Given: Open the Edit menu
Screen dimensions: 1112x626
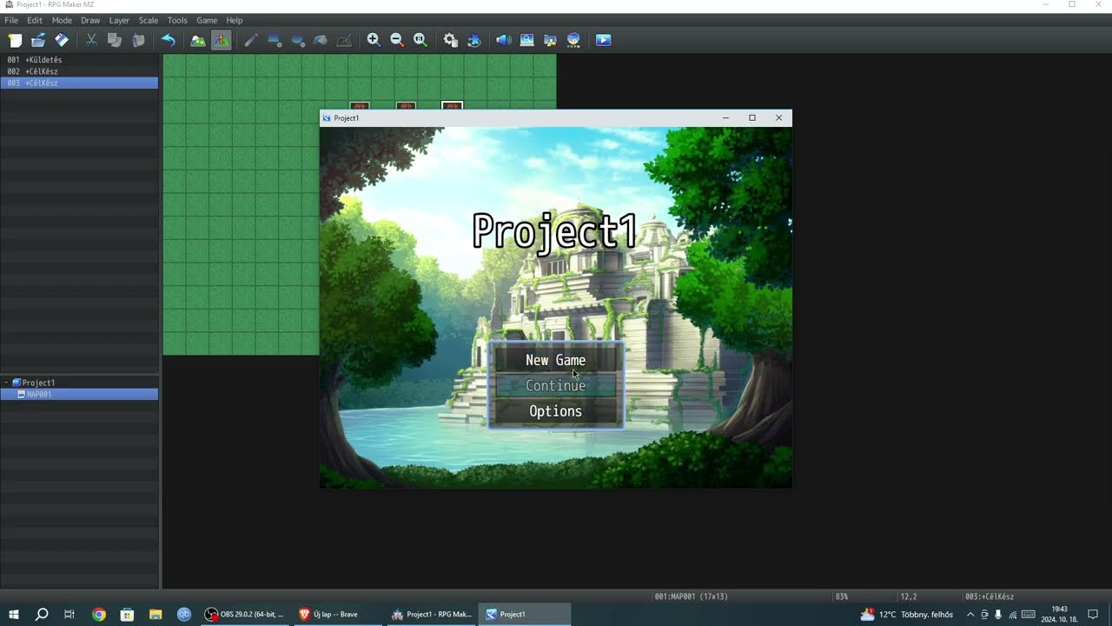Looking at the screenshot, I should tap(35, 20).
